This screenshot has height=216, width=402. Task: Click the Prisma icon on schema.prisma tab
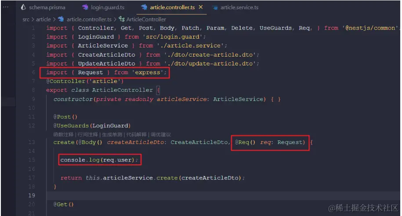tap(23, 7)
